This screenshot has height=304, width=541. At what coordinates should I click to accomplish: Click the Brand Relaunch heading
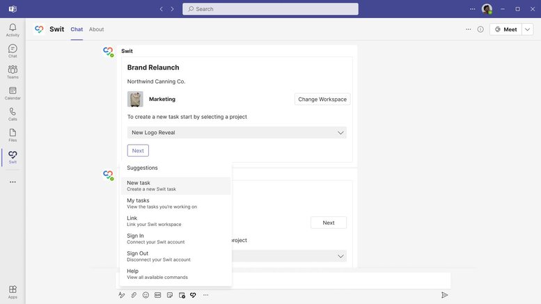[153, 67]
